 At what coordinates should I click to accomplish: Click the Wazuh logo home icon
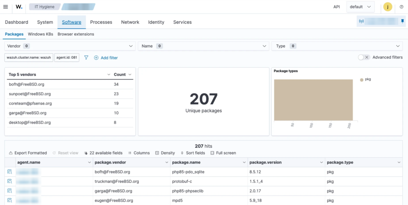19,7
